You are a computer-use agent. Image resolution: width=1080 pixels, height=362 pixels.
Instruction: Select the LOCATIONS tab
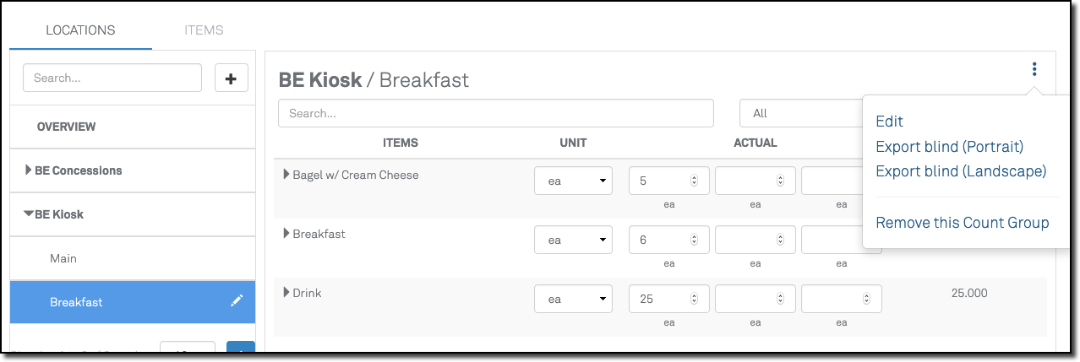[x=80, y=30]
